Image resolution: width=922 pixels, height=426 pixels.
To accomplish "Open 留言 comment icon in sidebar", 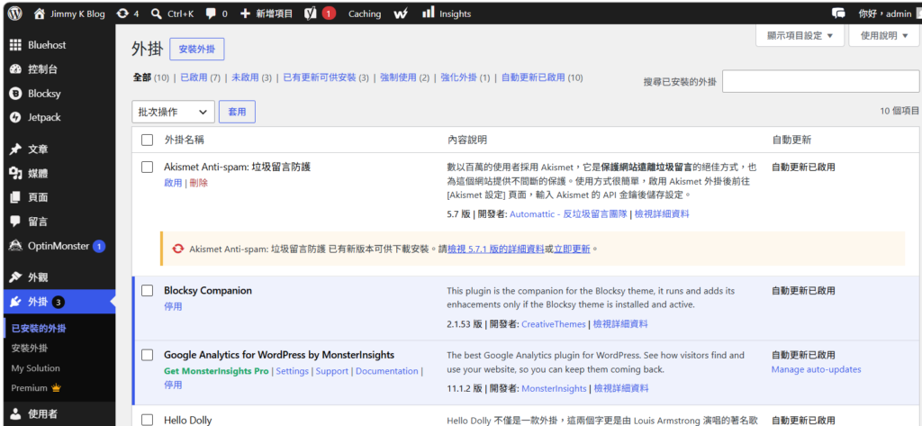I will click(x=16, y=222).
